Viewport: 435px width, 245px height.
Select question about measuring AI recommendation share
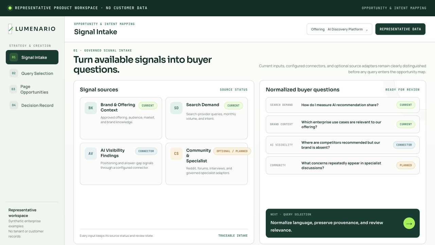click(x=343, y=105)
